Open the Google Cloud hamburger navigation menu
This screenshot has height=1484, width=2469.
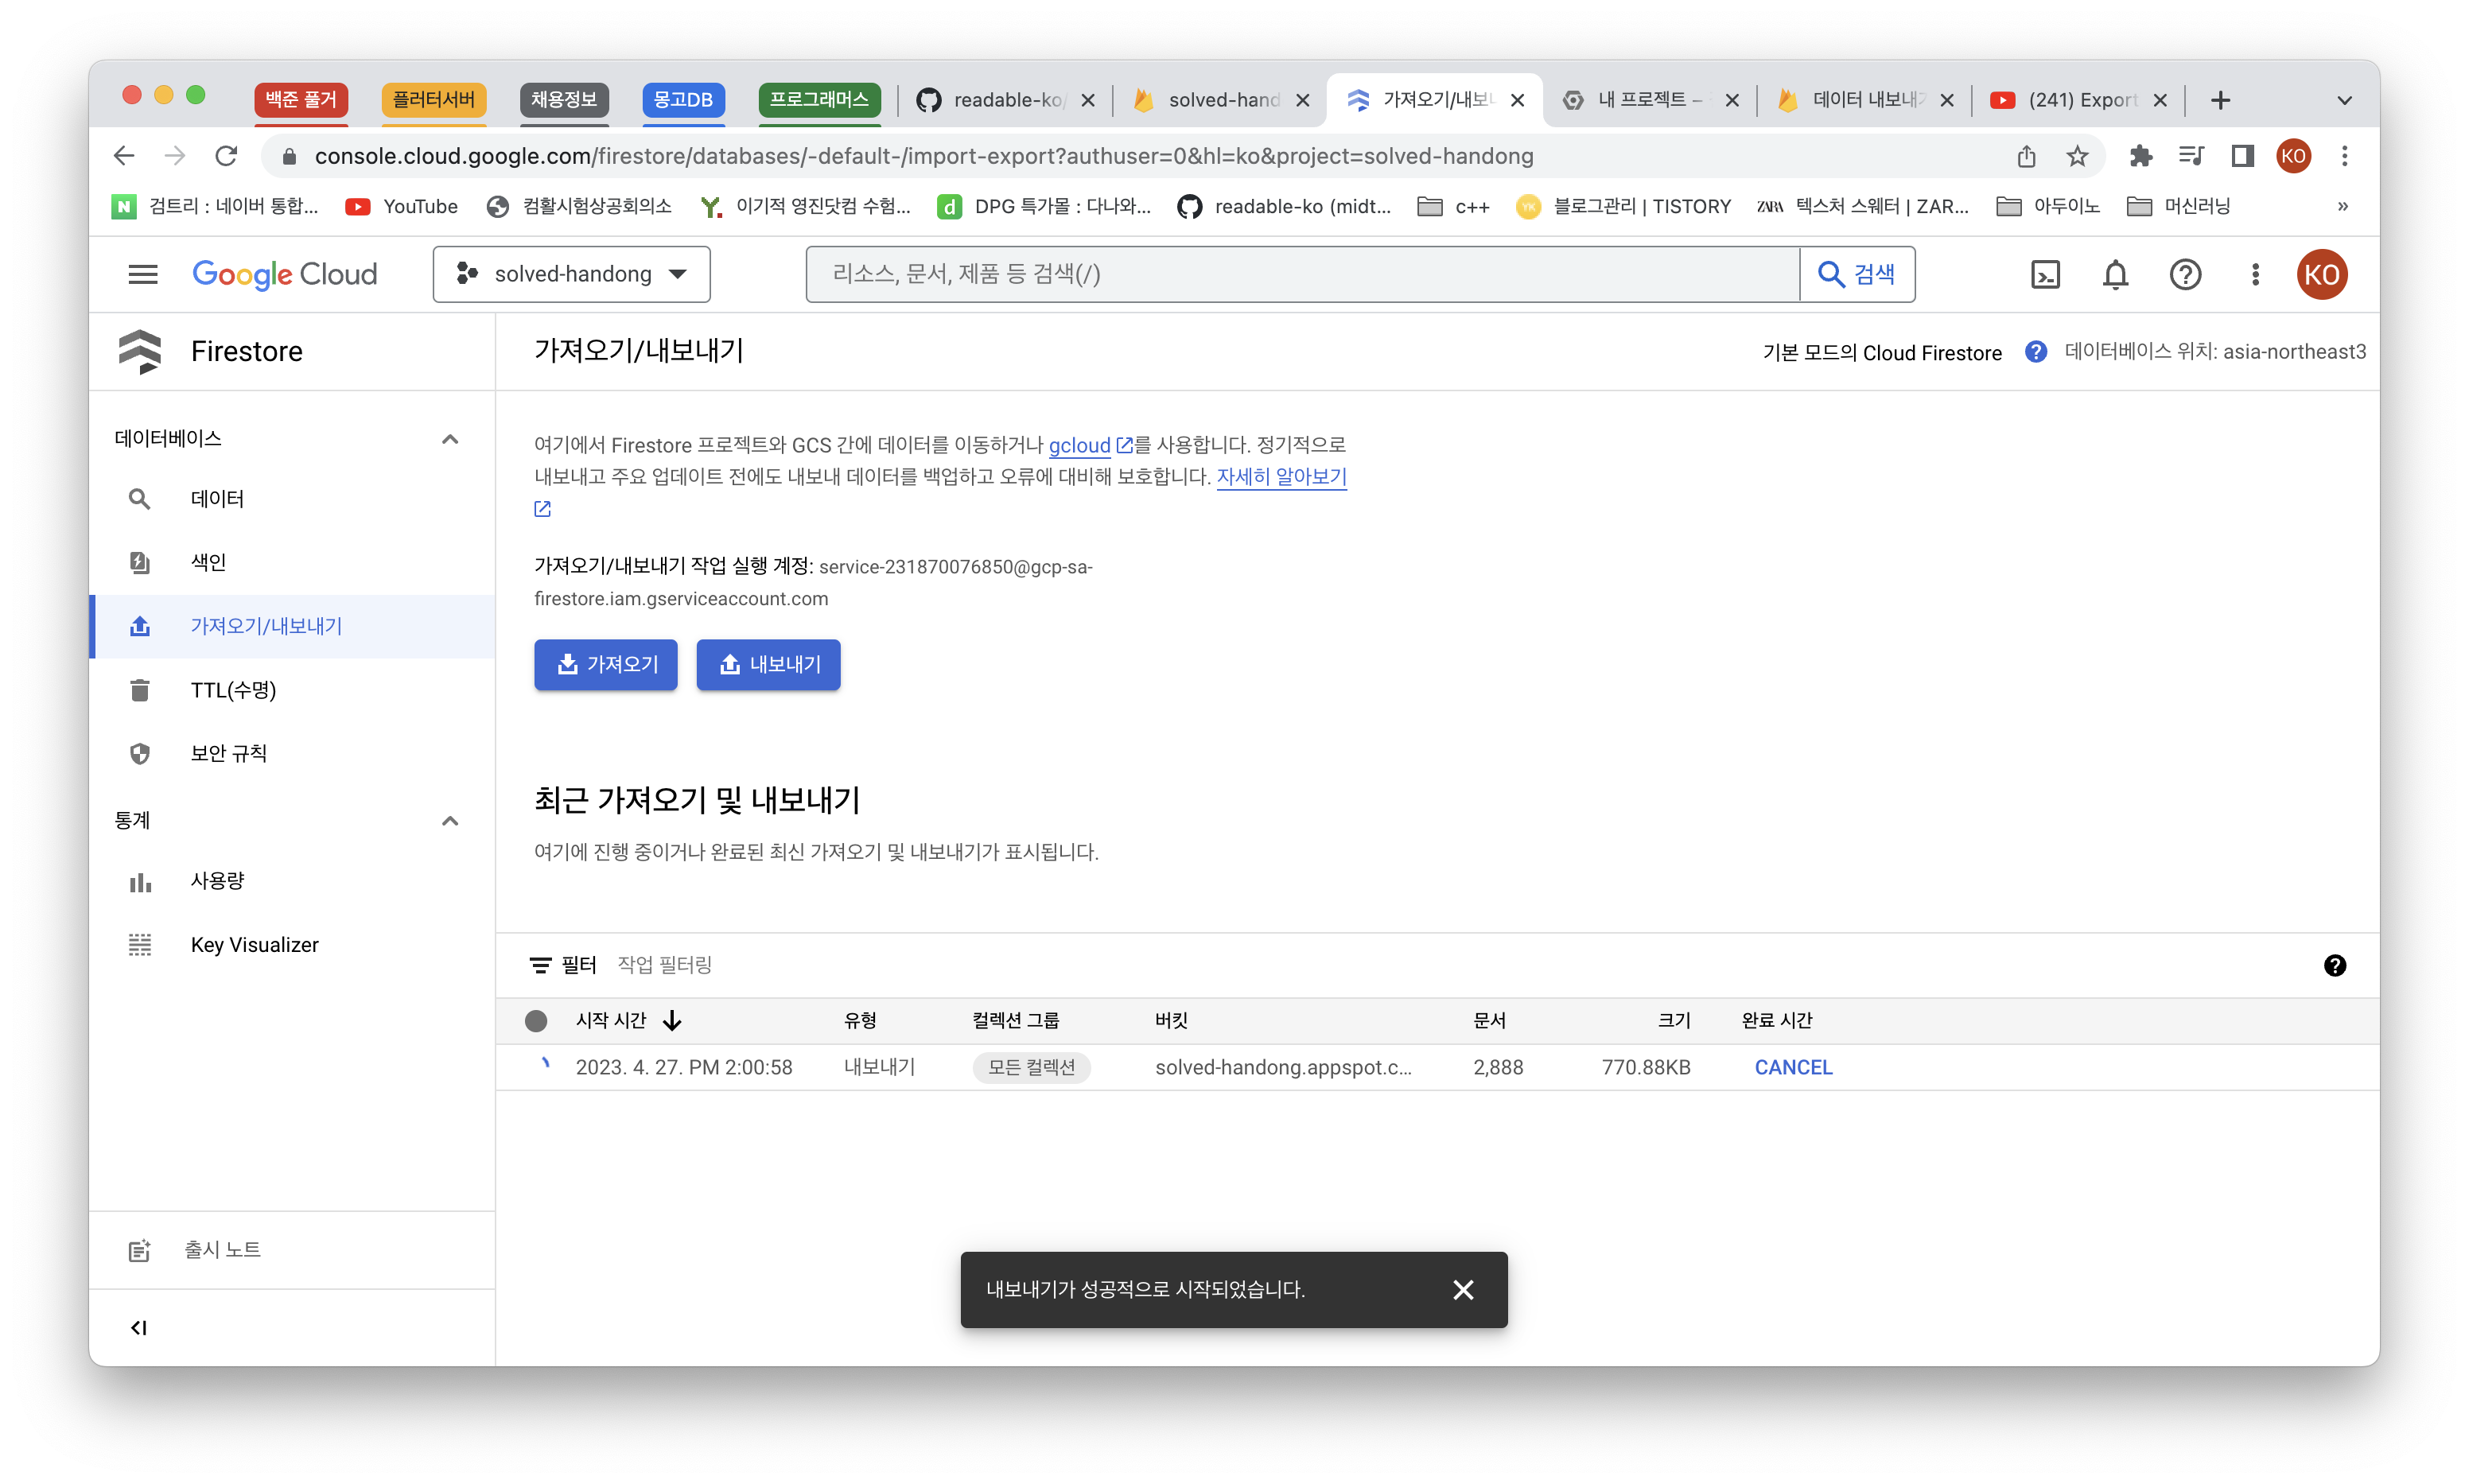click(x=143, y=274)
